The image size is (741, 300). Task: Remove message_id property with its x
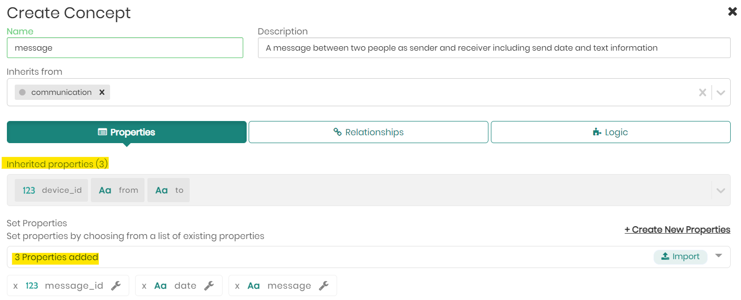pyautogui.click(x=16, y=286)
